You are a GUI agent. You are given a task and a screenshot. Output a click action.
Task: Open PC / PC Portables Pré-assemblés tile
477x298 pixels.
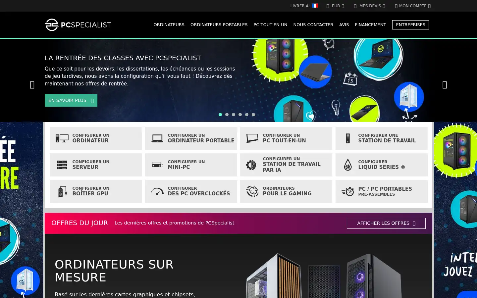382,191
